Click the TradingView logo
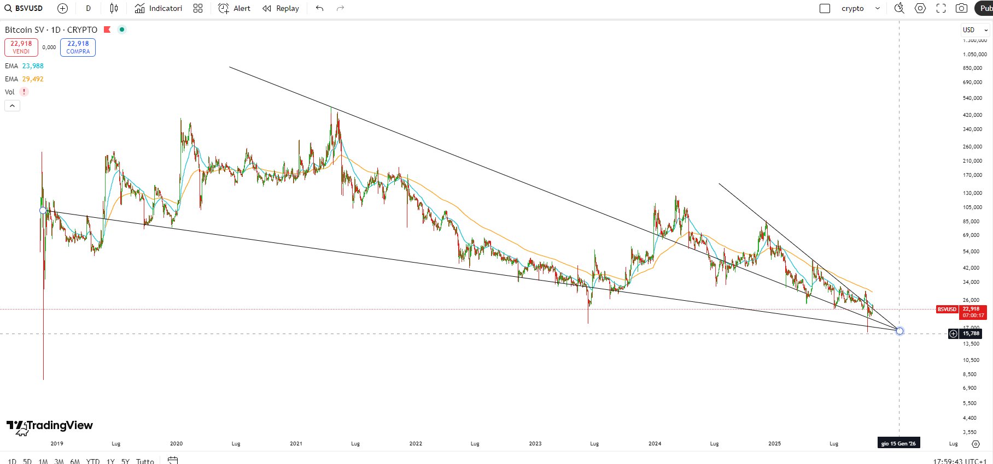 tap(49, 426)
